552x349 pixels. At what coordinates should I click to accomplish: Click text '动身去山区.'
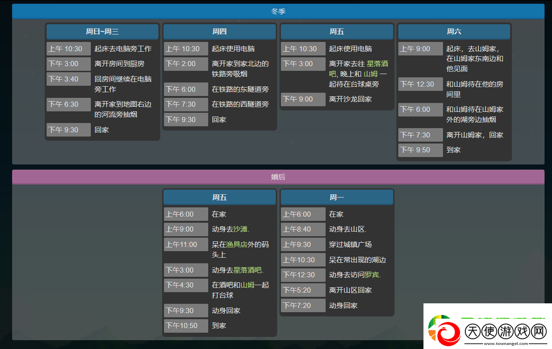(348, 229)
